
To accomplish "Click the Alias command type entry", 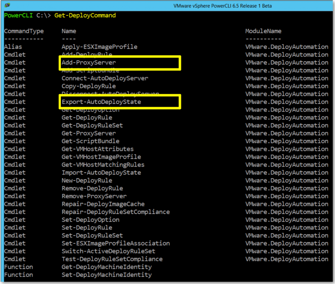I will click(13, 47).
